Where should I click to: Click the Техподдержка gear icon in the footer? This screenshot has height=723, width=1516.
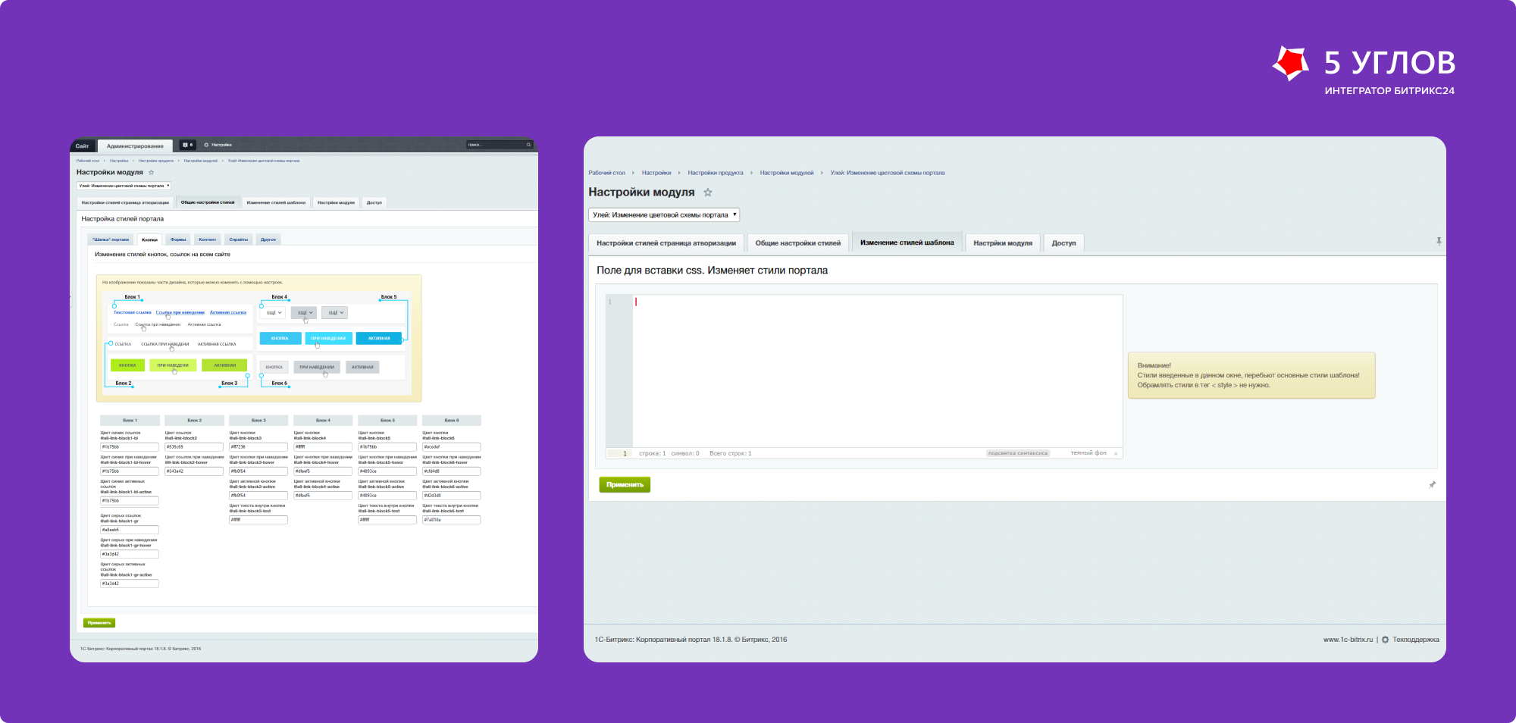tap(1385, 640)
